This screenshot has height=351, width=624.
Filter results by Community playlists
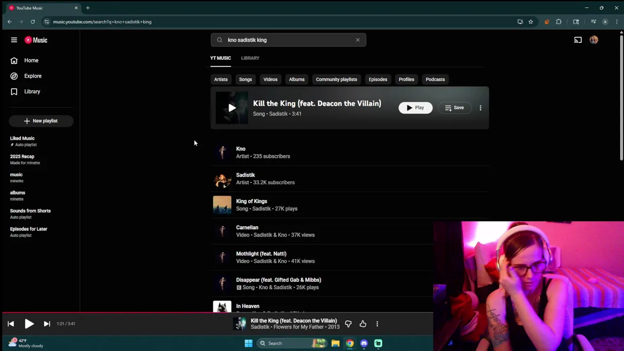[336, 79]
